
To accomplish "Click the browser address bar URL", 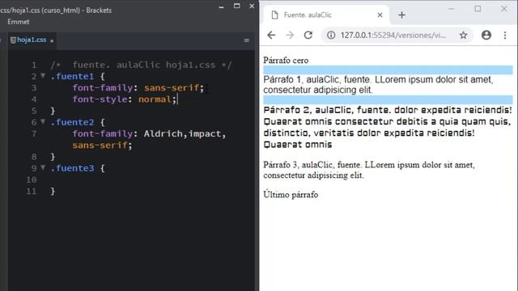I will click(x=393, y=36).
